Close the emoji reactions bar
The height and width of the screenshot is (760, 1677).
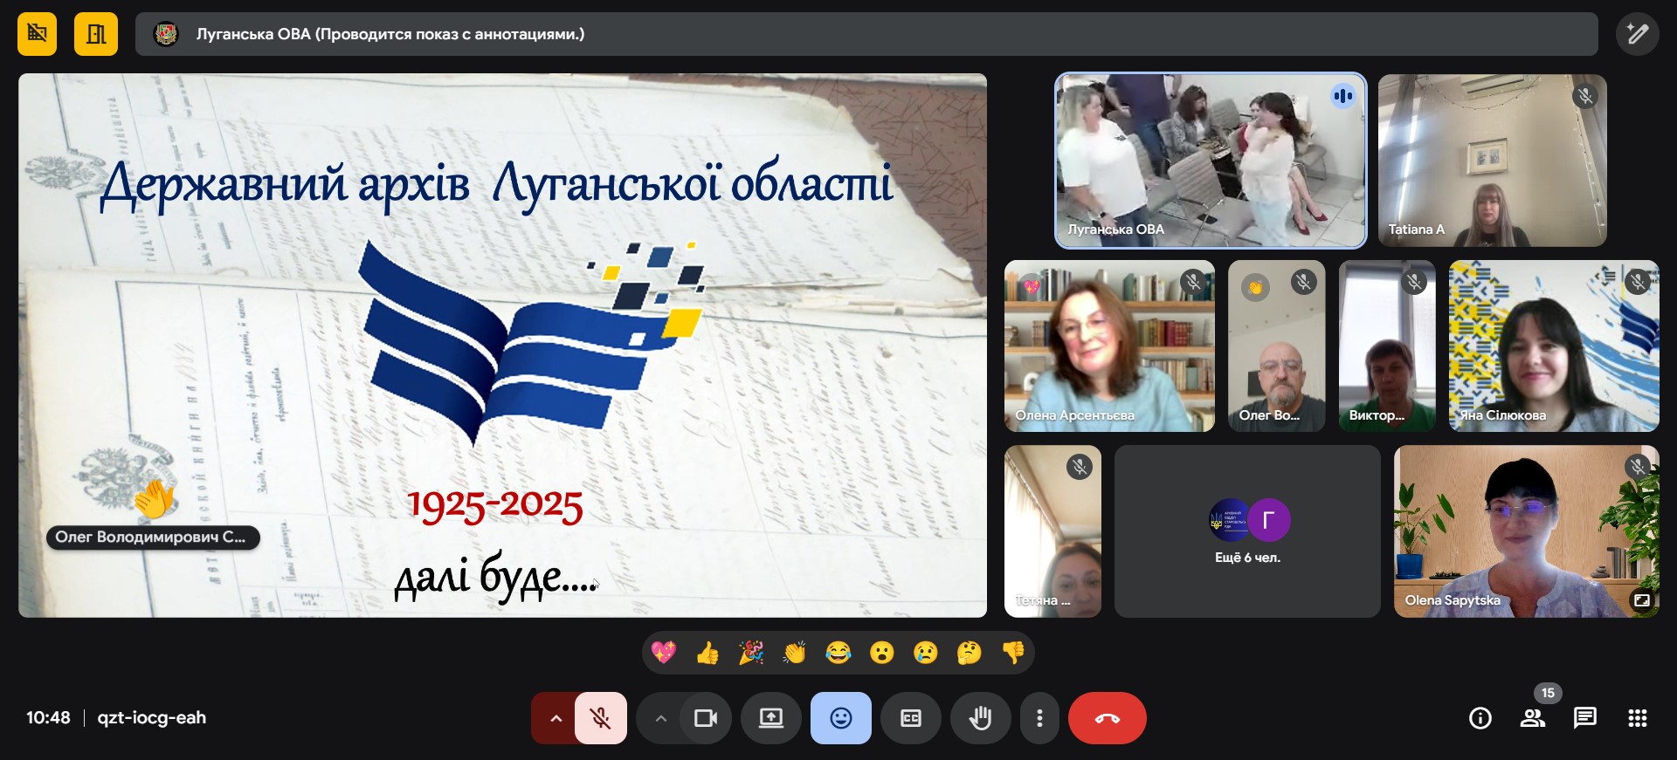pyautogui.click(x=841, y=718)
